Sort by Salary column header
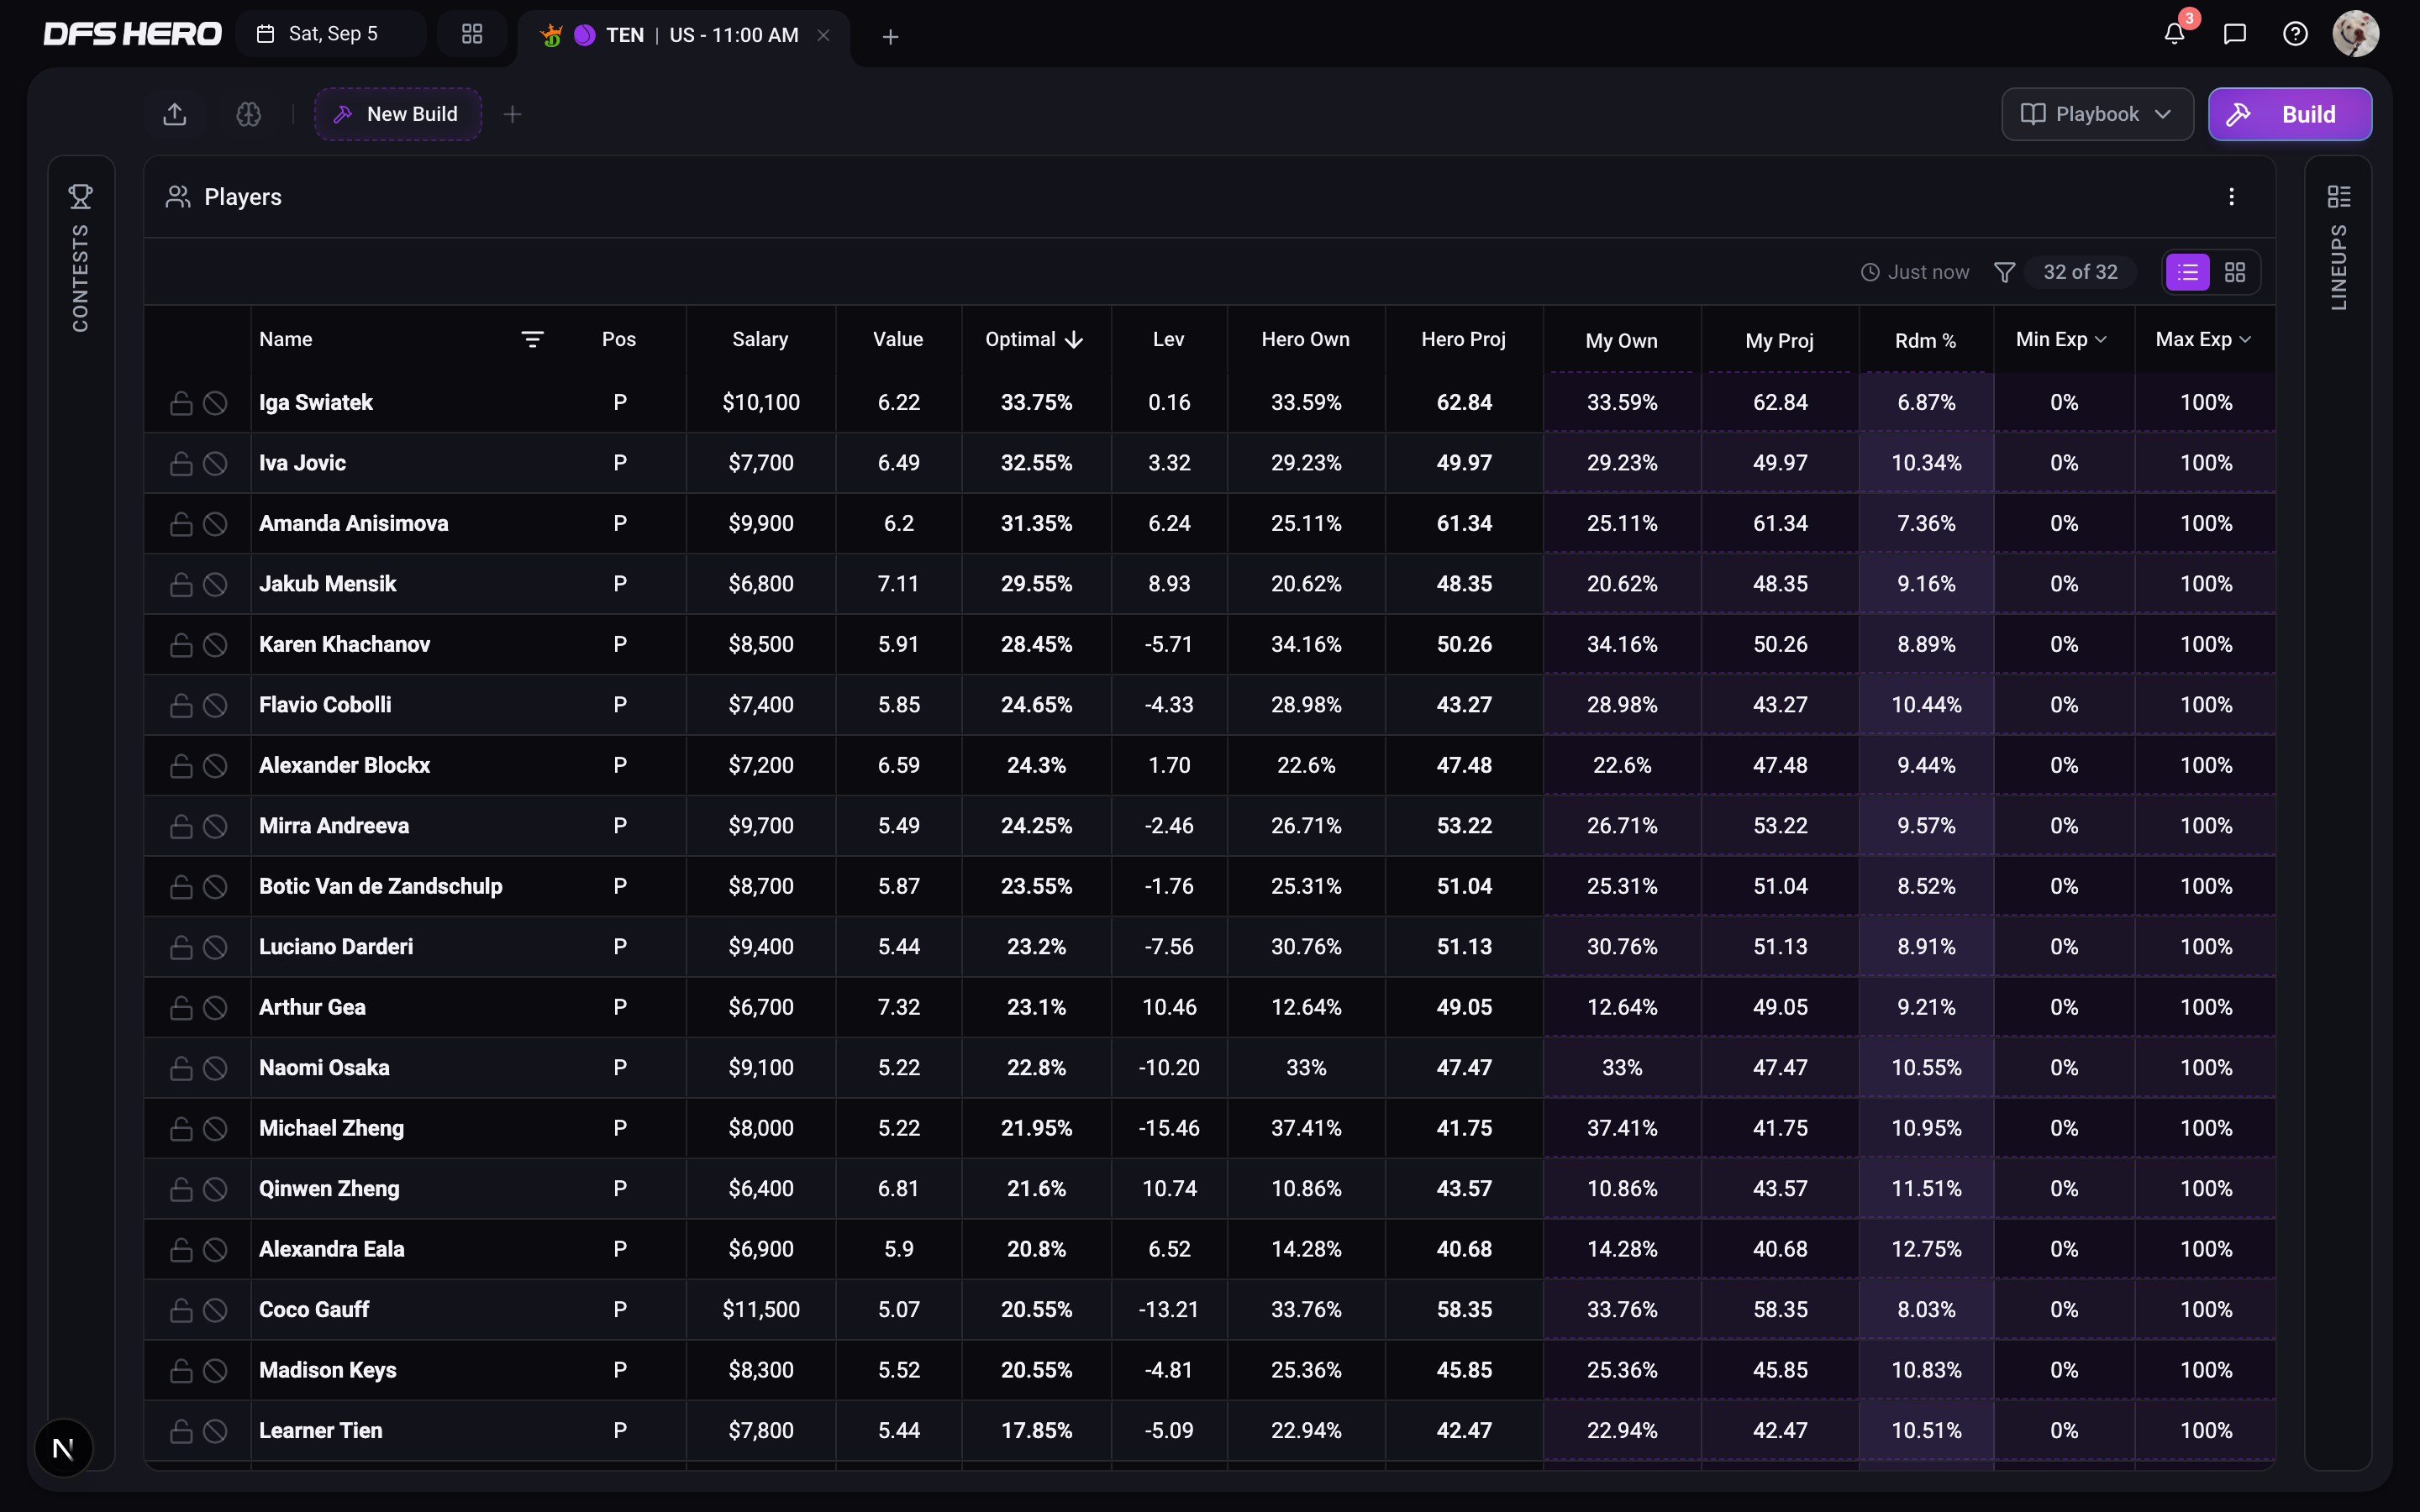This screenshot has width=2420, height=1512. pos(760,340)
